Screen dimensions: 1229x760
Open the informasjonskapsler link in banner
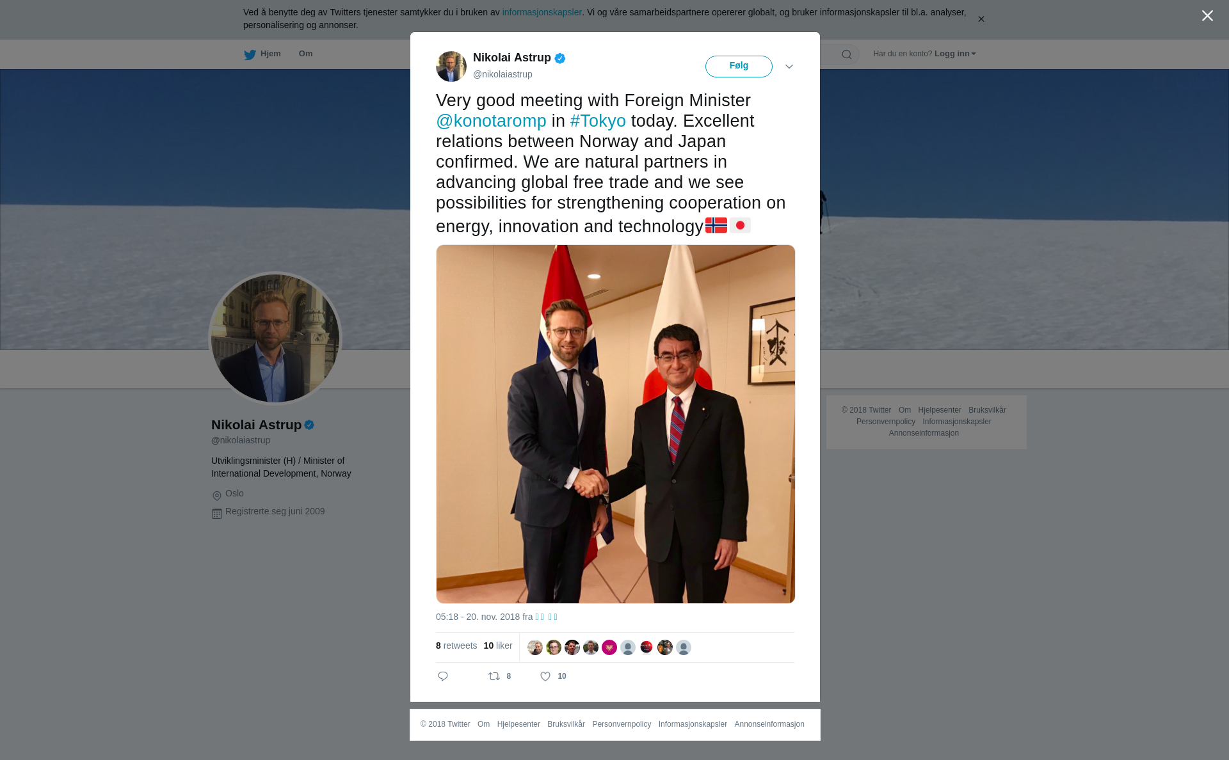(x=542, y=12)
